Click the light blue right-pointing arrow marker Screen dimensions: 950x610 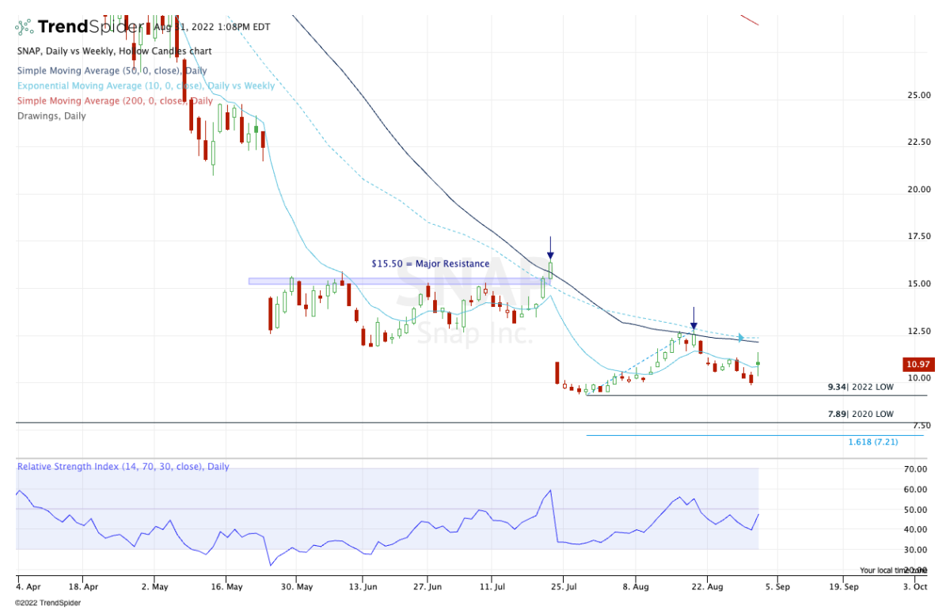point(742,338)
